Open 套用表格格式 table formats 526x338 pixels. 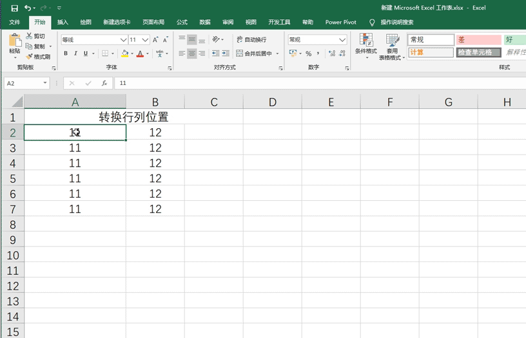coord(392,46)
